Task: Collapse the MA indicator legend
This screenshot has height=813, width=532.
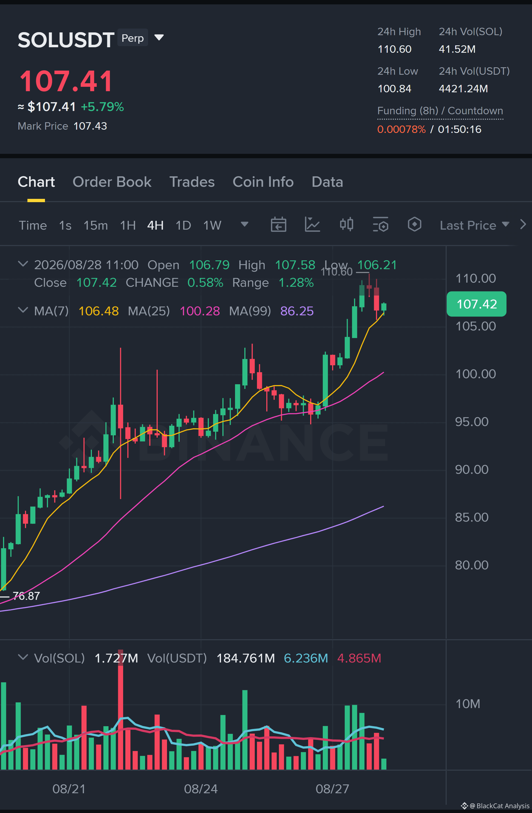Action: click(23, 310)
